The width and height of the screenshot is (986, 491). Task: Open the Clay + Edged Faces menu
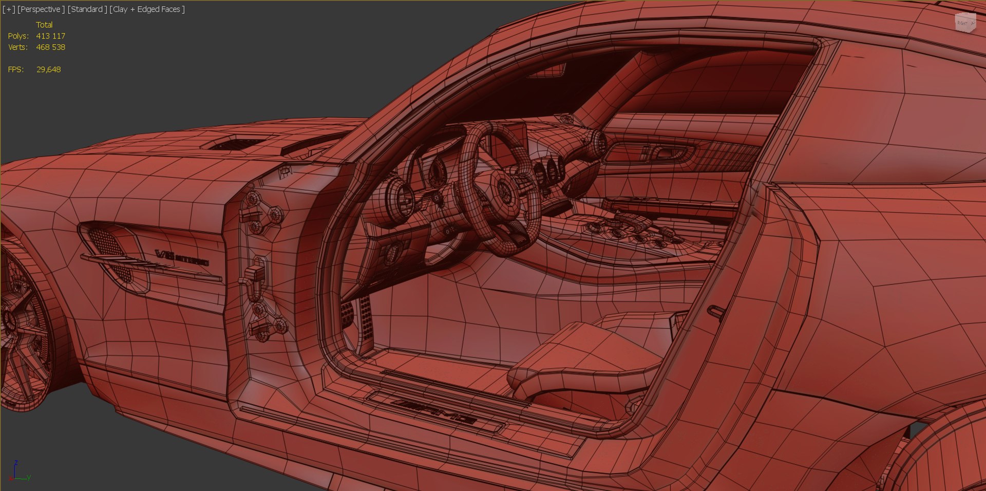pyautogui.click(x=147, y=9)
